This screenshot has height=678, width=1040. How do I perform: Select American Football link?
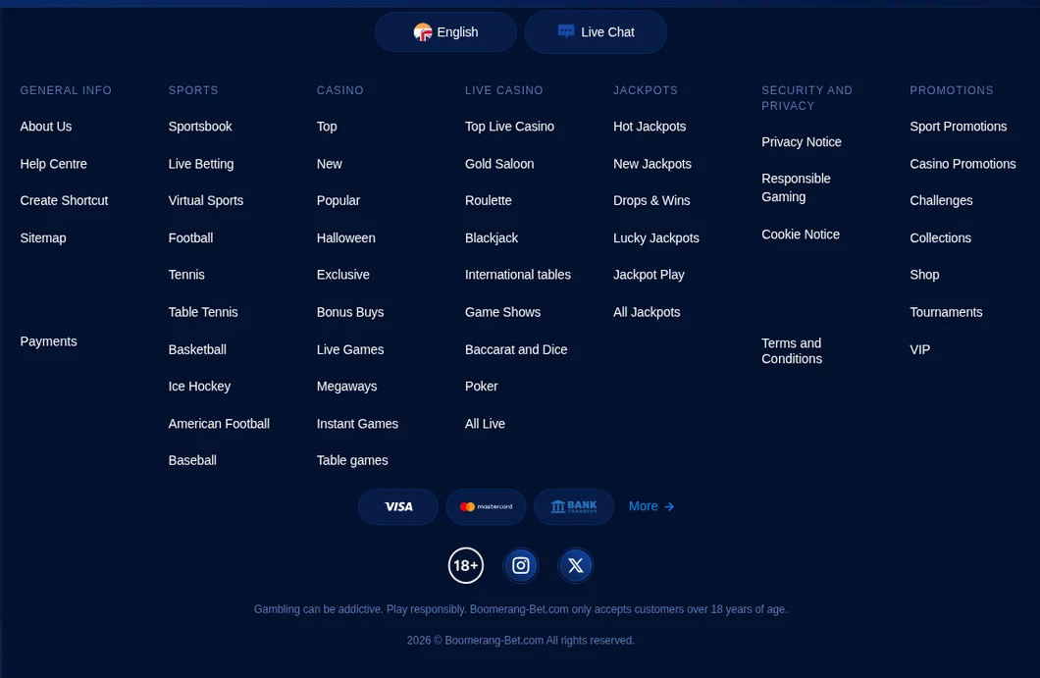219,423
